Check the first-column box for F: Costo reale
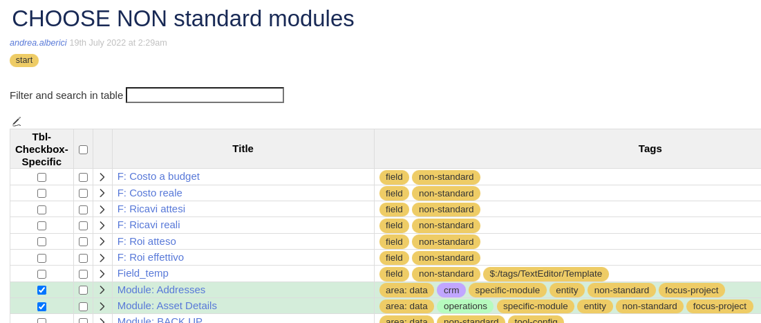Image resolution: width=761 pixels, height=323 pixels. point(41,193)
